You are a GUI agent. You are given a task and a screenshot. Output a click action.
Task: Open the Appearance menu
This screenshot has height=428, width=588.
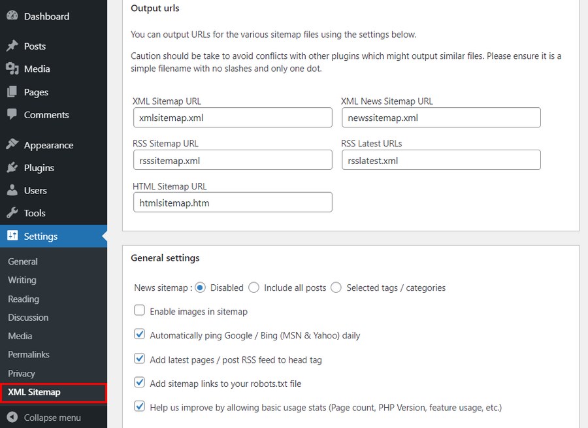click(x=49, y=146)
